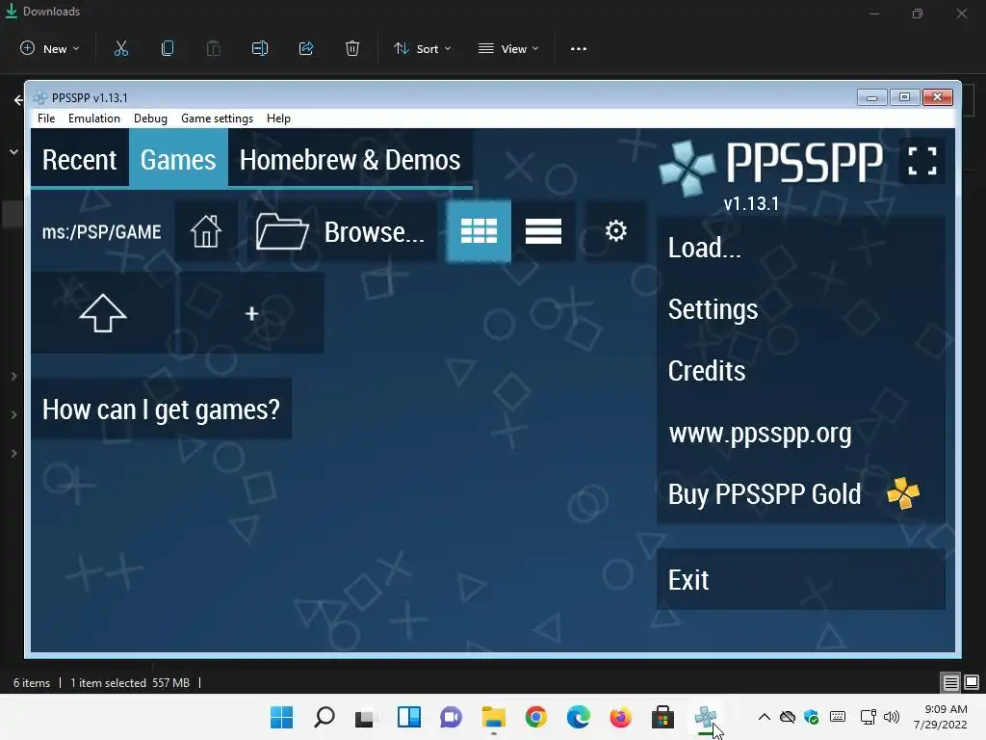Open the Debug menu
The width and height of the screenshot is (986, 740).
point(150,119)
